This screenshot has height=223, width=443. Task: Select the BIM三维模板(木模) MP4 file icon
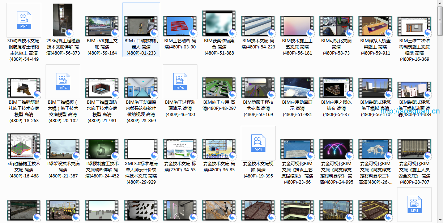(x=63, y=82)
